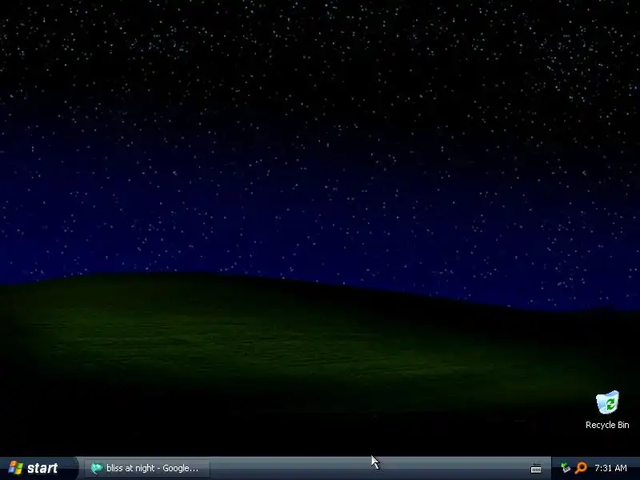This screenshot has width=640, height=480.
Task: Open the Start menu
Action: [x=37, y=468]
